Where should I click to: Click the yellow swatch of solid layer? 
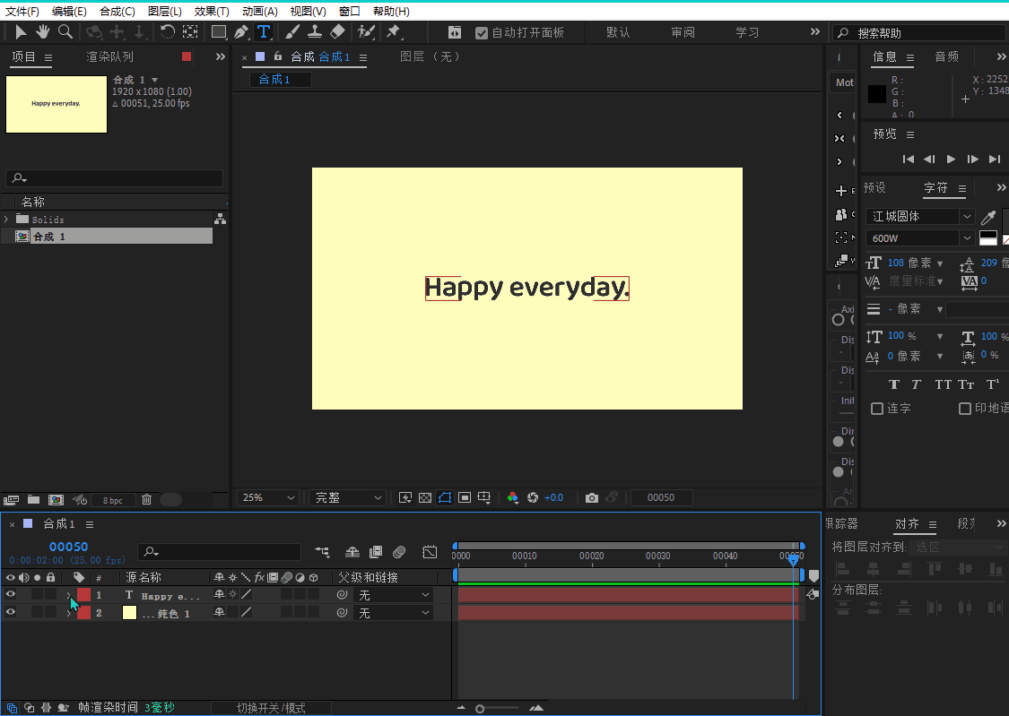pyautogui.click(x=129, y=613)
